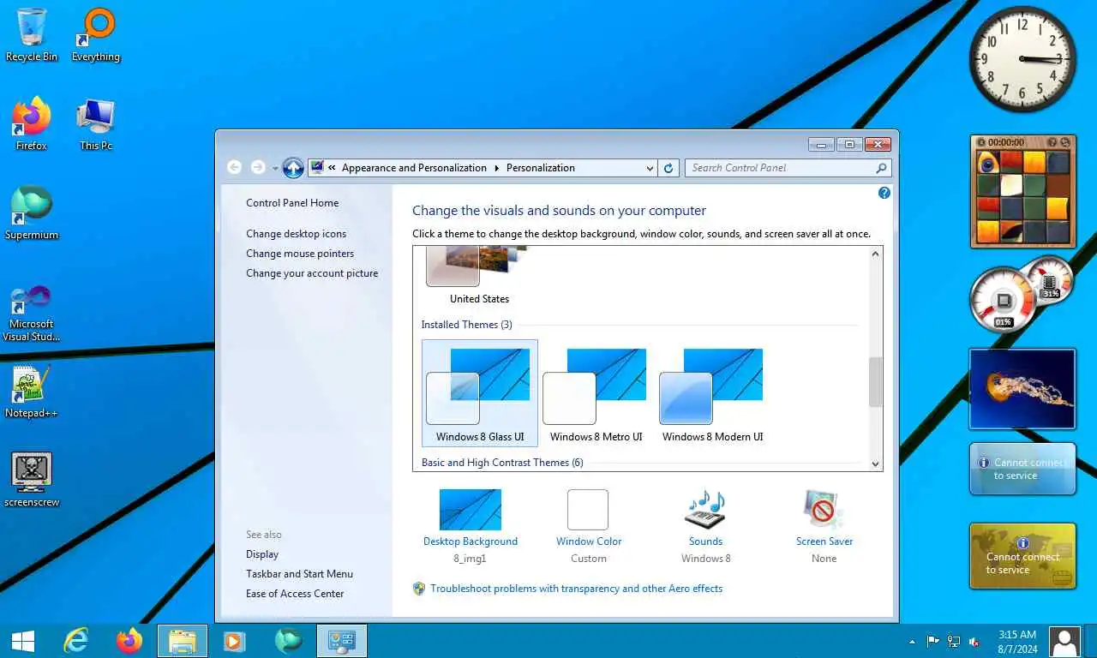
Task: Click the blue help question mark icon
Action: 884,193
